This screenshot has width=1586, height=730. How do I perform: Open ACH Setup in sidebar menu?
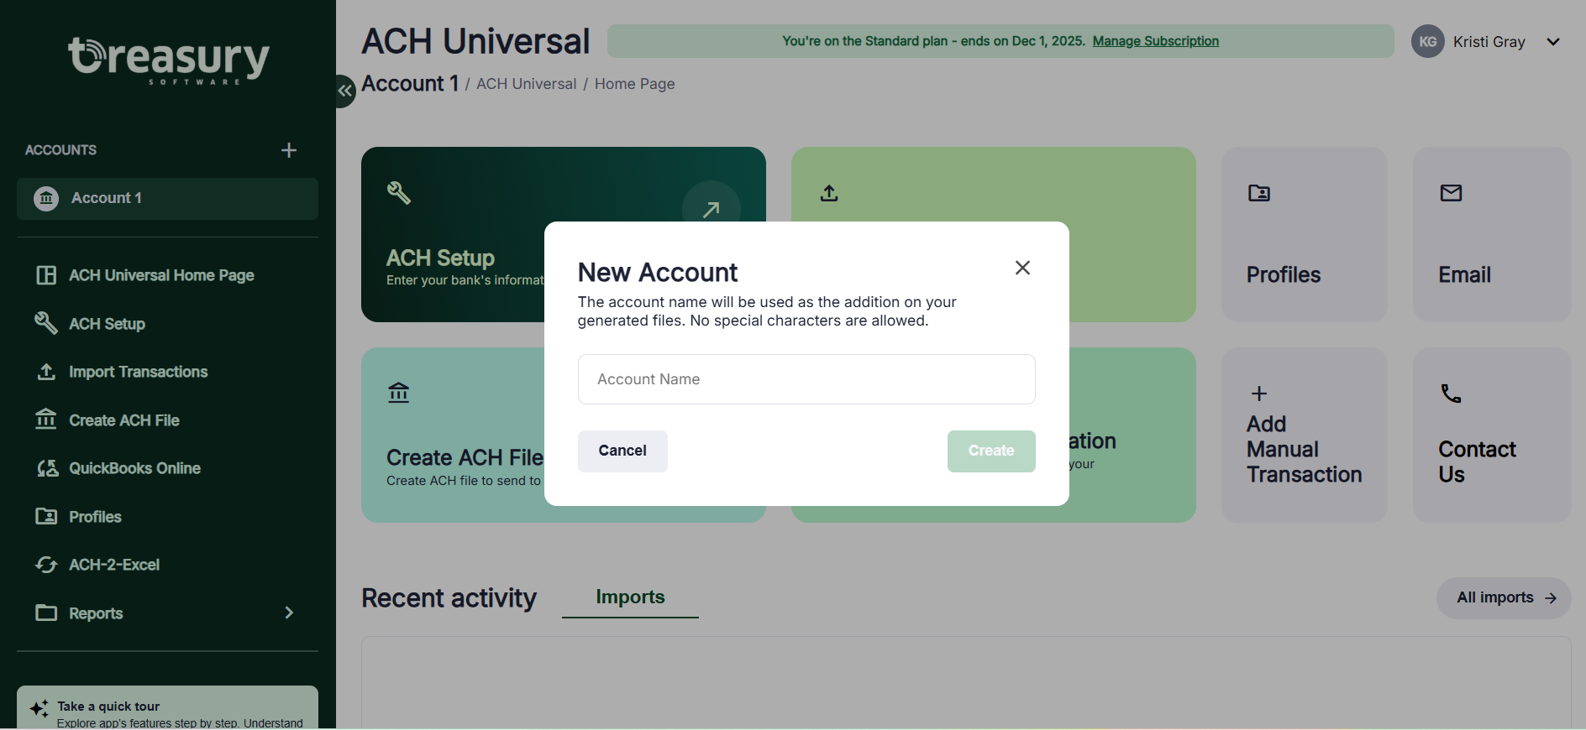click(x=107, y=324)
